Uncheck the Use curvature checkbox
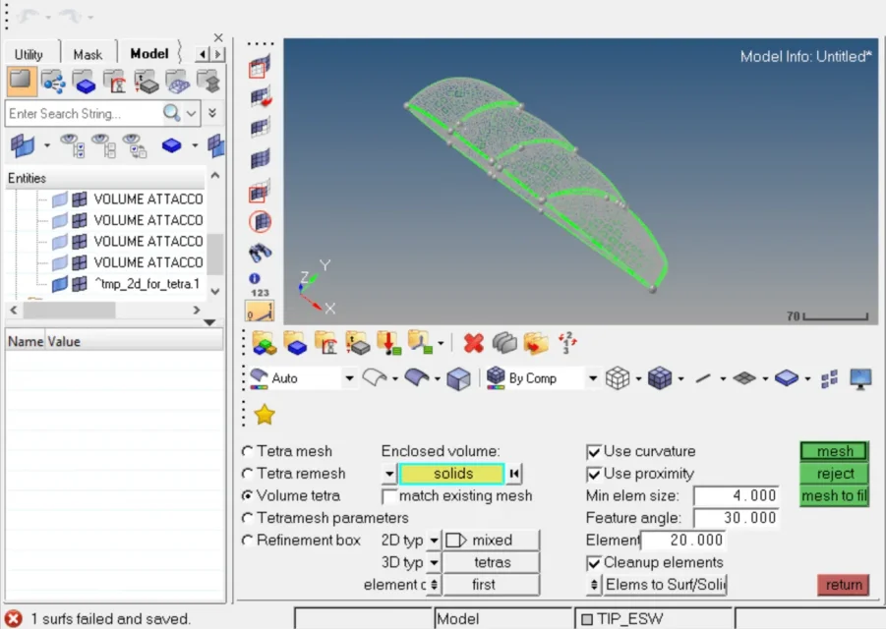886x629 pixels. pos(594,451)
